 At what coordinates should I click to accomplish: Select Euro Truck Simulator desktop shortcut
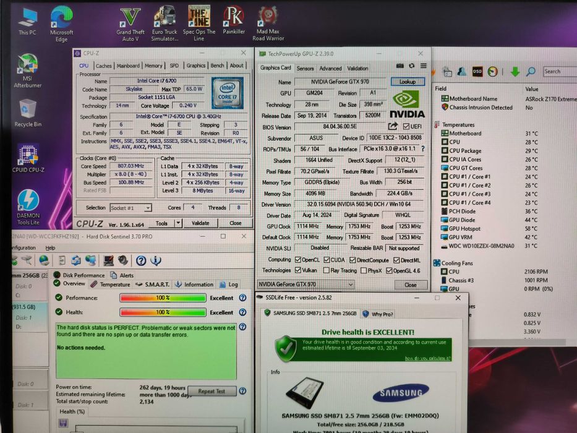pyautogui.click(x=165, y=24)
